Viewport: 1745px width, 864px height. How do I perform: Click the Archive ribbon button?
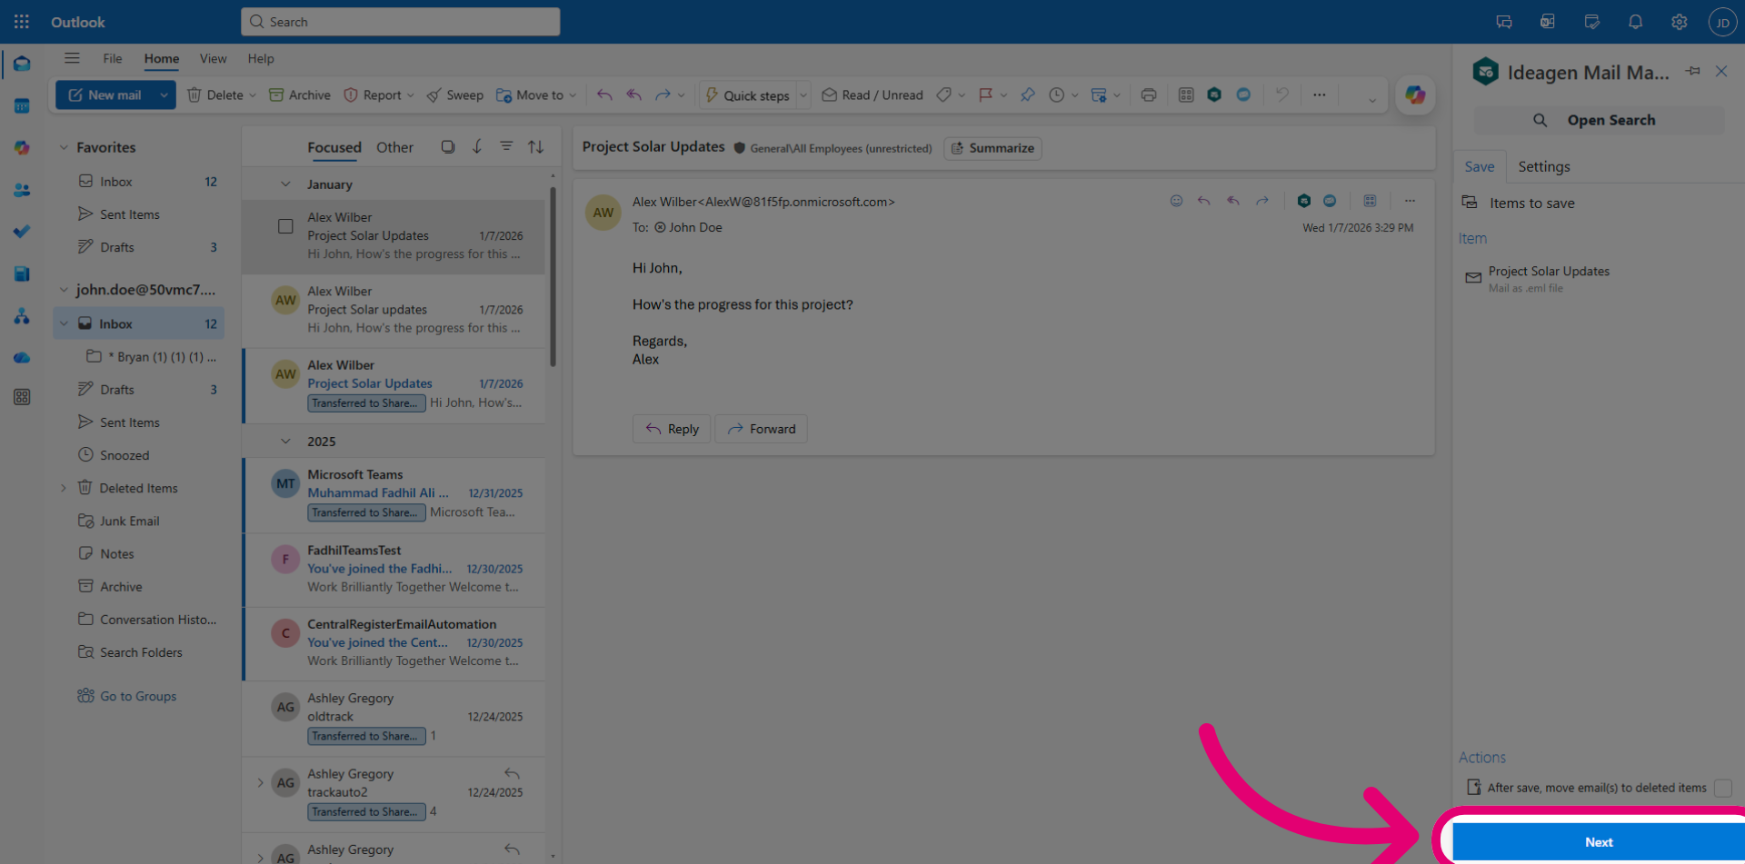pos(300,94)
